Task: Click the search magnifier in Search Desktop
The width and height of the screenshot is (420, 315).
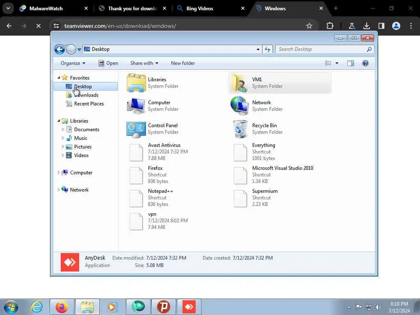Action: (369, 49)
